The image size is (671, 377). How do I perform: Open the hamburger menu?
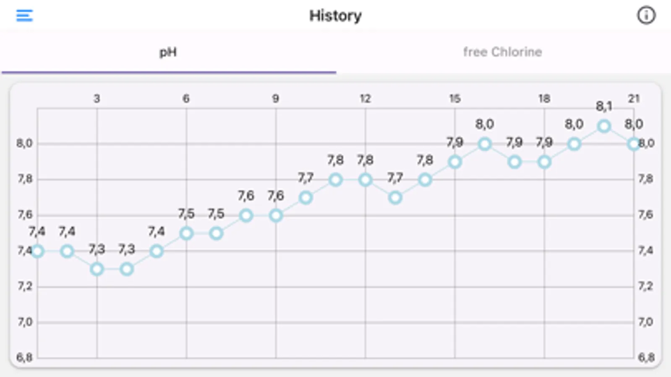pos(24,15)
